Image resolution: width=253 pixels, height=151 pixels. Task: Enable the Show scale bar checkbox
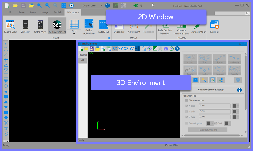[x=187, y=100]
